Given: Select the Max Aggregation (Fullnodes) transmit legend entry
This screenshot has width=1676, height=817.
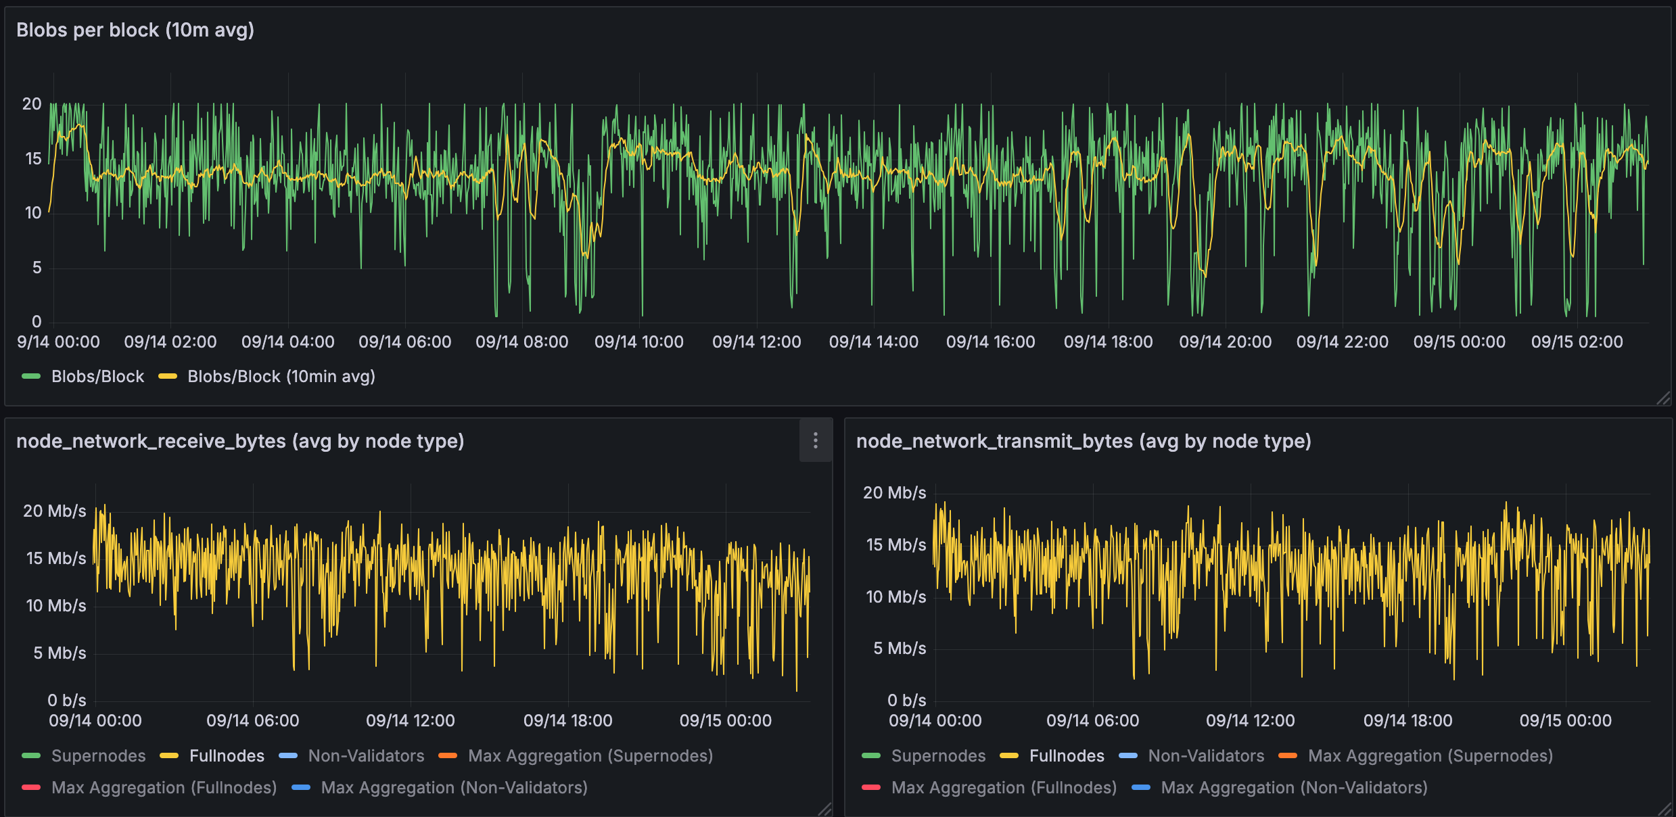Looking at the screenshot, I should (1004, 787).
